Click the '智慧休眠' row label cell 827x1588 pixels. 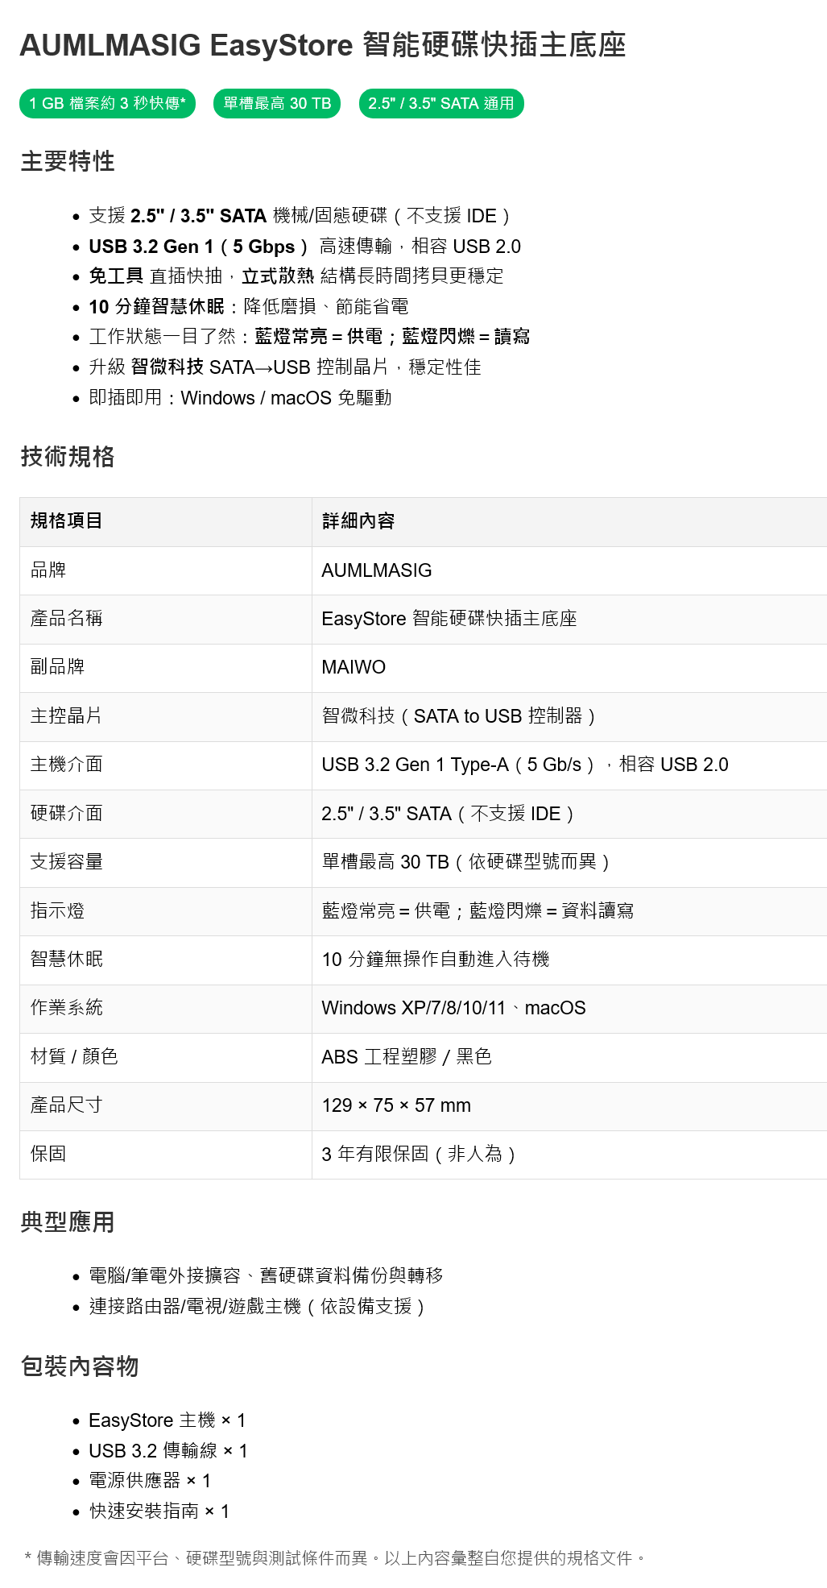(166, 960)
